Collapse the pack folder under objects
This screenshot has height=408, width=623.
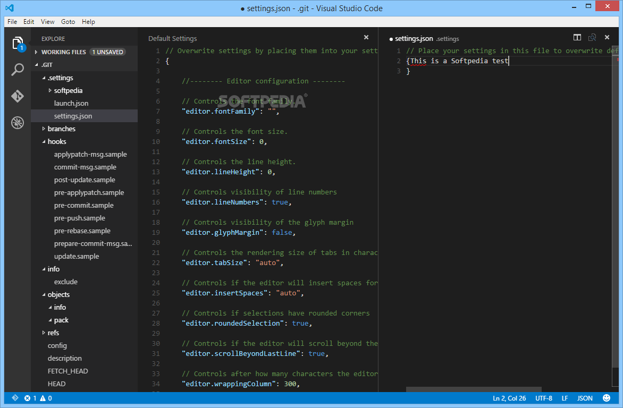(50, 320)
